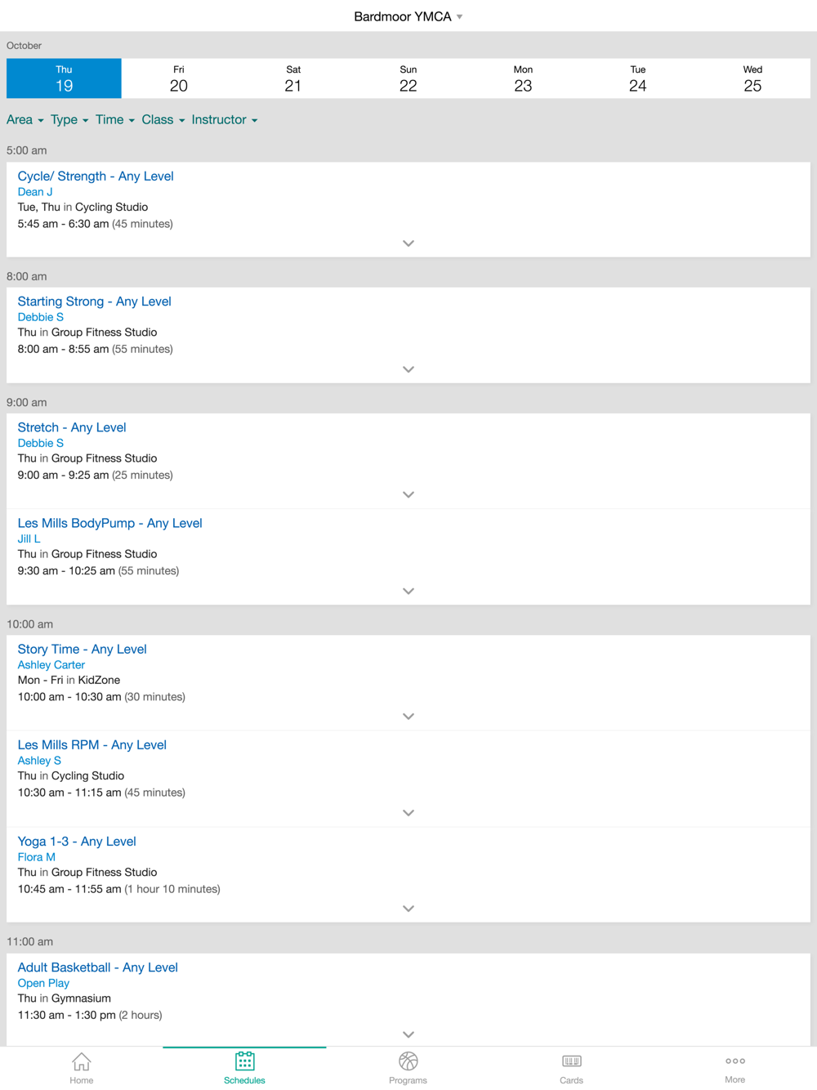Open the More dots icon

pyautogui.click(x=734, y=1061)
